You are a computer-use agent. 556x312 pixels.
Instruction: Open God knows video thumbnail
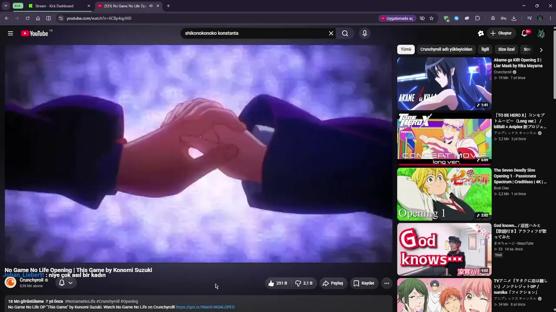coord(444,249)
